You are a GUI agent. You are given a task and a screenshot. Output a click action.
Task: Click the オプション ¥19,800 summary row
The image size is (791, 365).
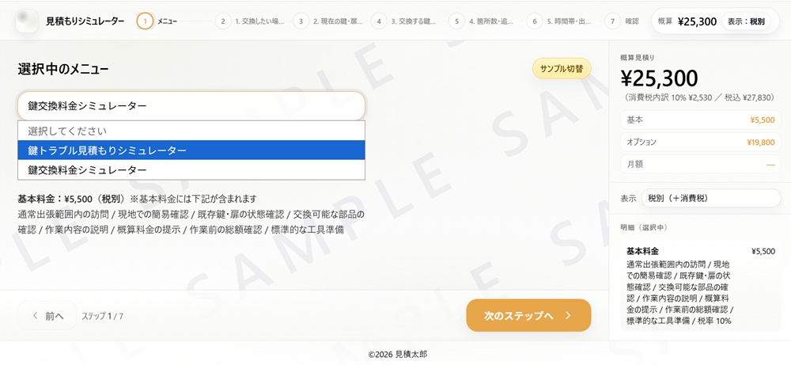[700, 143]
